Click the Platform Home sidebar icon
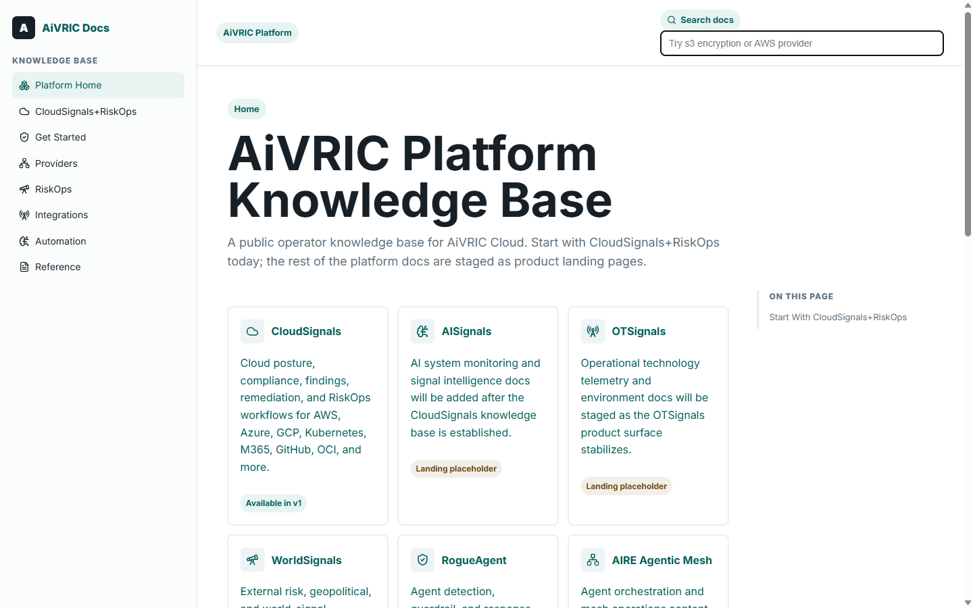The image size is (973, 608). click(x=24, y=85)
